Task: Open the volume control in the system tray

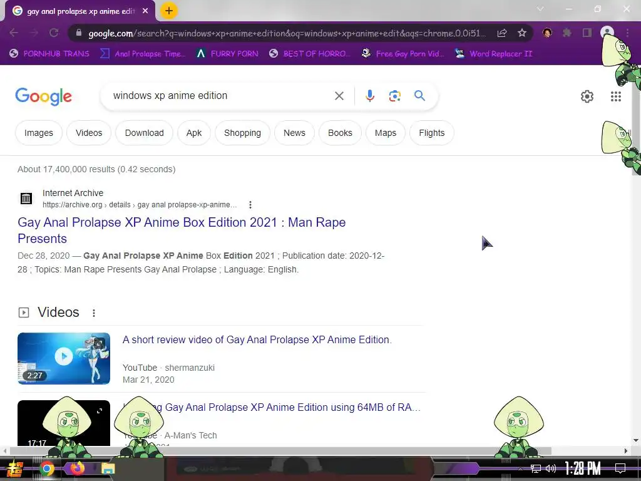Action: pyautogui.click(x=551, y=468)
